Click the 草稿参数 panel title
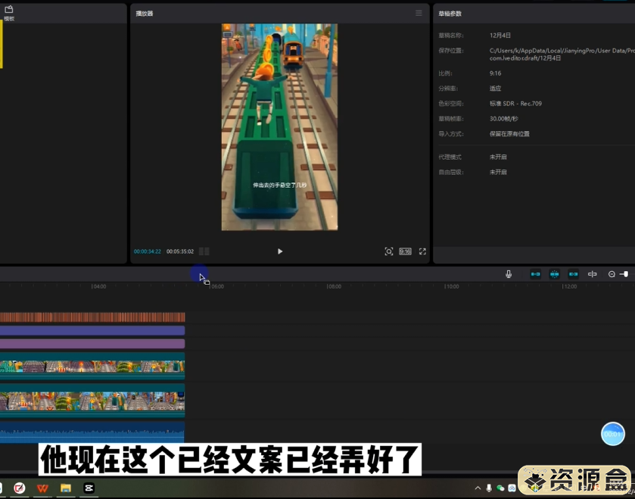 point(450,14)
